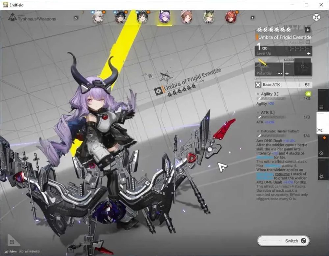The height and width of the screenshot is (256, 329).
Task: Select the white-haired operator portrait
Action: click(x=98, y=17)
